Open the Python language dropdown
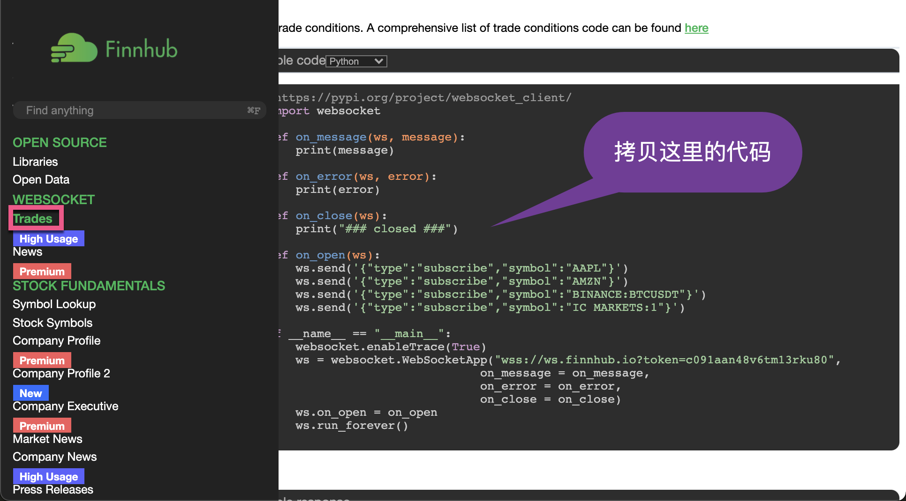906x501 pixels. [x=356, y=61]
